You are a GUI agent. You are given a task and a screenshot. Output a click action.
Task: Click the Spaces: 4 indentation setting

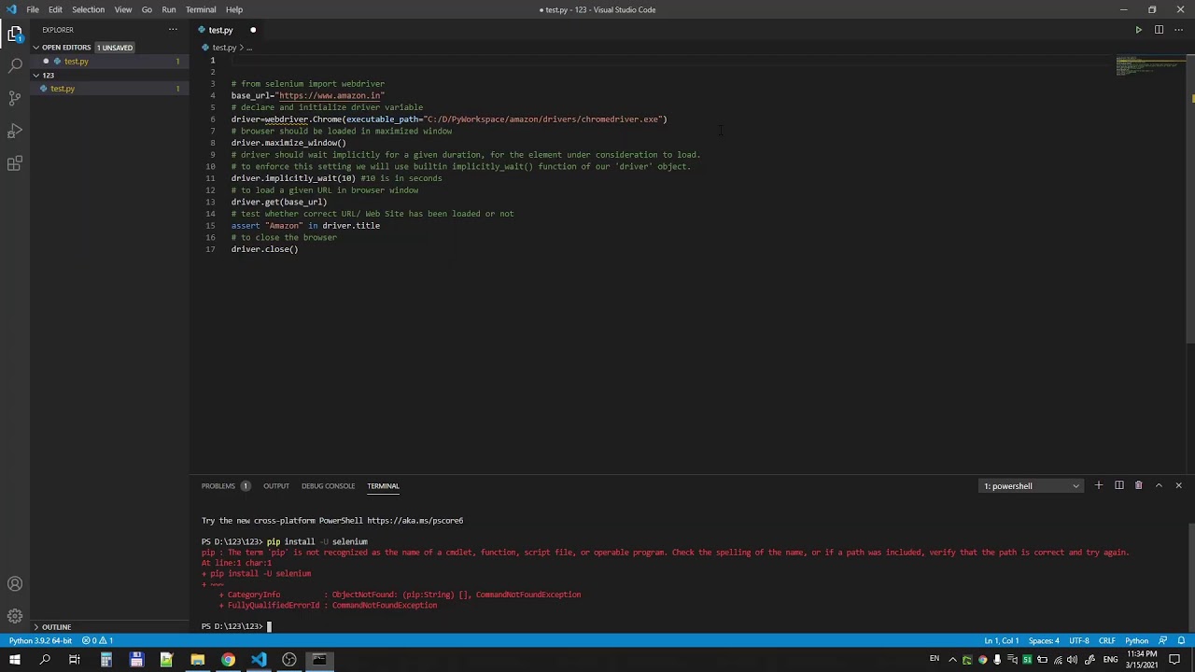(1044, 641)
